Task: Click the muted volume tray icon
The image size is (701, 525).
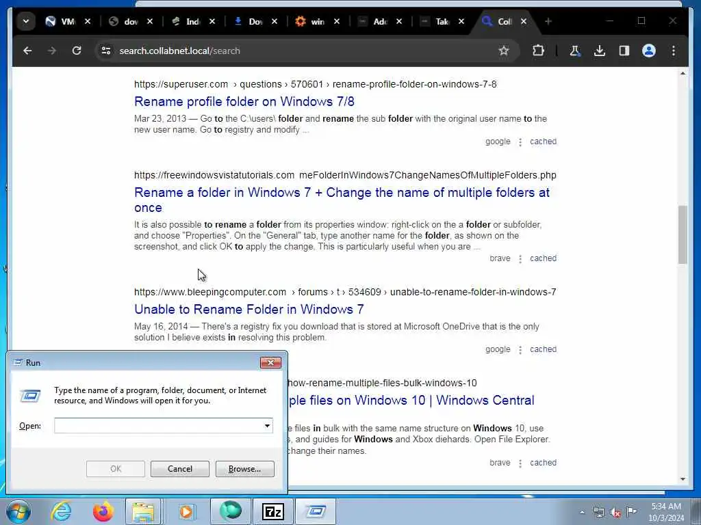Action: (x=615, y=512)
